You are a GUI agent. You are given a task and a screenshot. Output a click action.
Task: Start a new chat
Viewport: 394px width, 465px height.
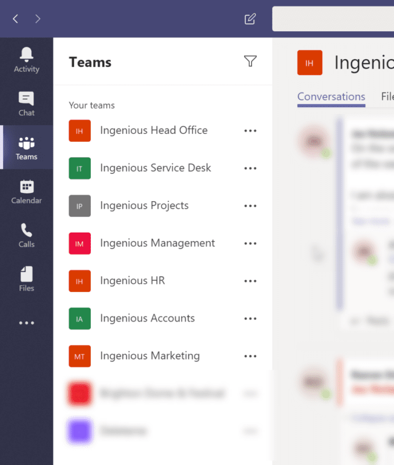coord(250,18)
